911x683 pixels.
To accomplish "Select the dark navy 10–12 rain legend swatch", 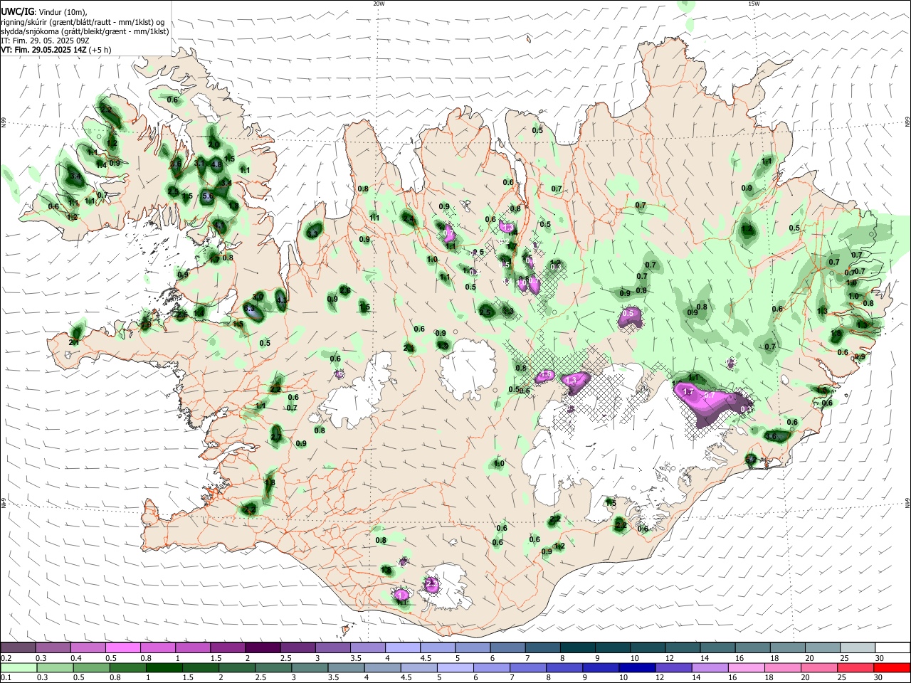I will pyautogui.click(x=637, y=667).
